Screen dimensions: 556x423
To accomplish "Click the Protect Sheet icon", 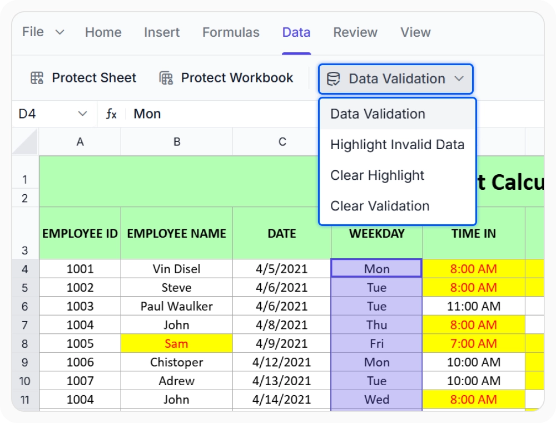I will click(37, 78).
